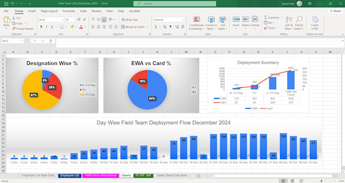Open the Acrobat tab

click(x=134, y=11)
